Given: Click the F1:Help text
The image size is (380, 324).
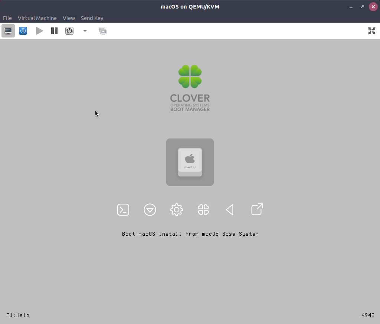Looking at the screenshot, I should pos(18,315).
